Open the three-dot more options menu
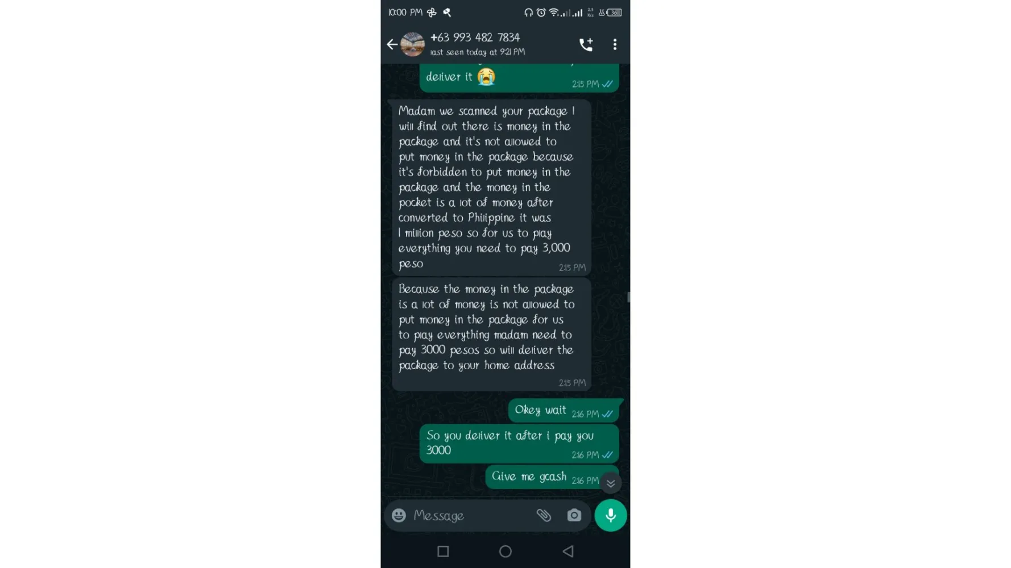Viewport: 1011px width, 568px height. click(x=615, y=44)
